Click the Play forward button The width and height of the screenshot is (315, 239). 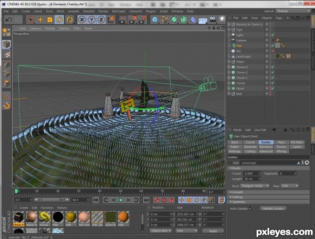[121, 200]
